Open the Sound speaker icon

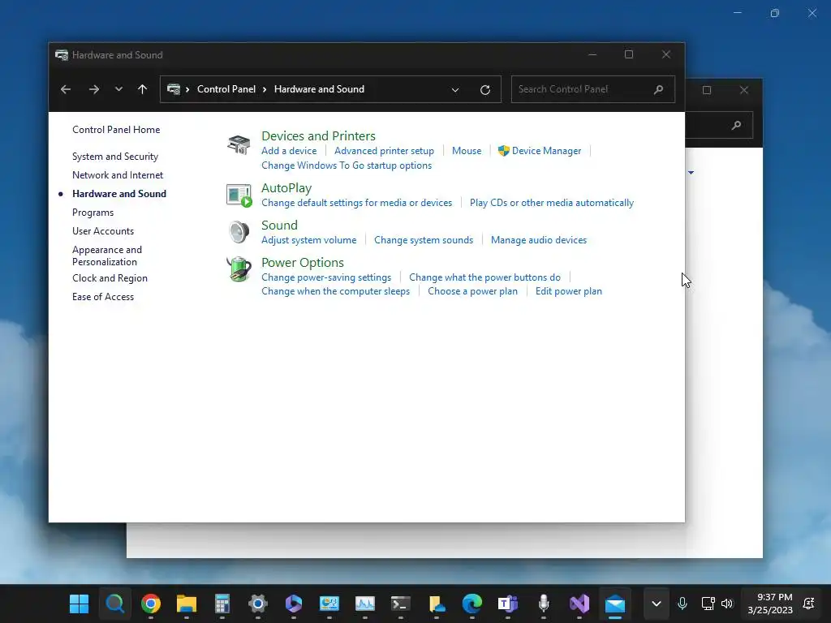[239, 232]
